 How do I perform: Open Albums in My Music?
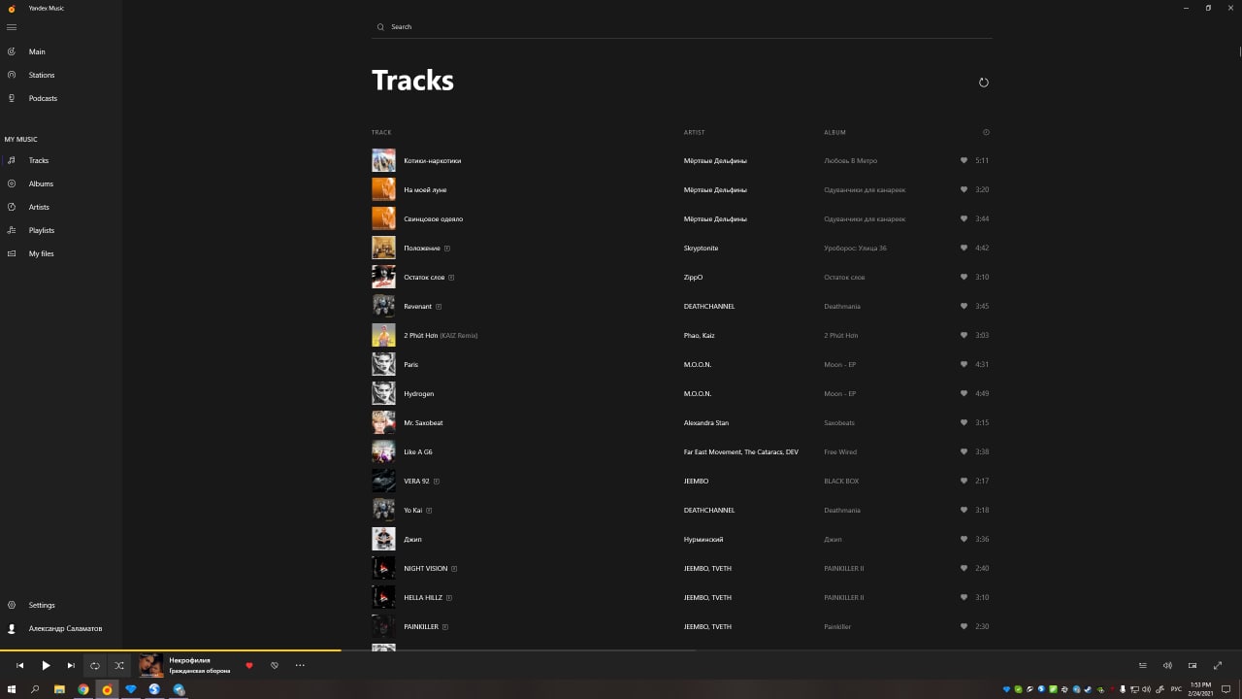pos(41,183)
